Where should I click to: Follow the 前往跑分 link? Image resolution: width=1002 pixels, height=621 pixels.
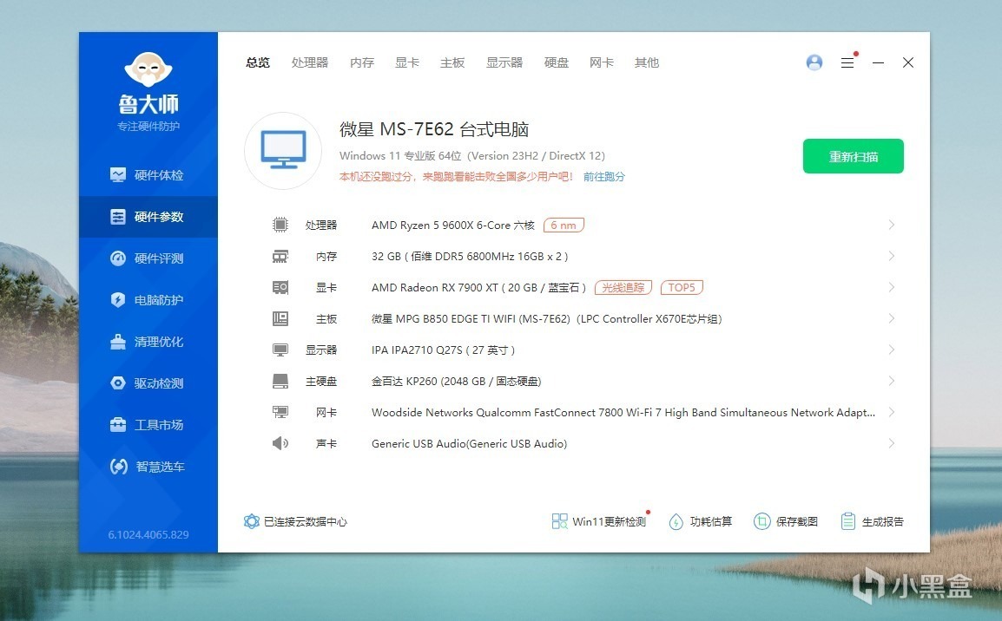pos(603,177)
